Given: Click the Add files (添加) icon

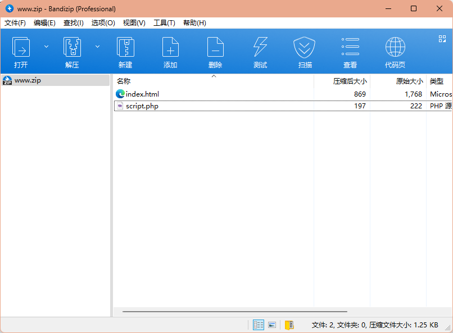Looking at the screenshot, I should (170, 48).
